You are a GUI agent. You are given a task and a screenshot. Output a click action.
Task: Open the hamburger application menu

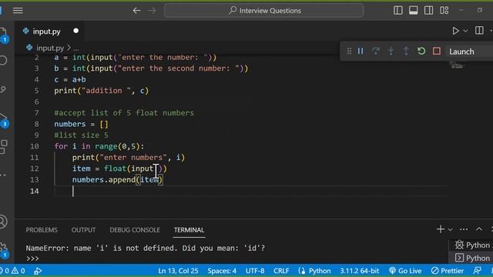tap(18, 10)
